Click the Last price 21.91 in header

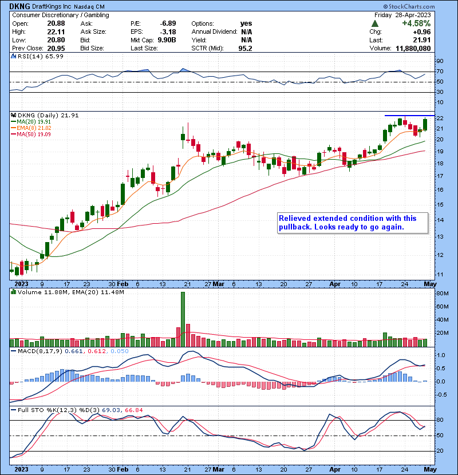tap(421, 40)
